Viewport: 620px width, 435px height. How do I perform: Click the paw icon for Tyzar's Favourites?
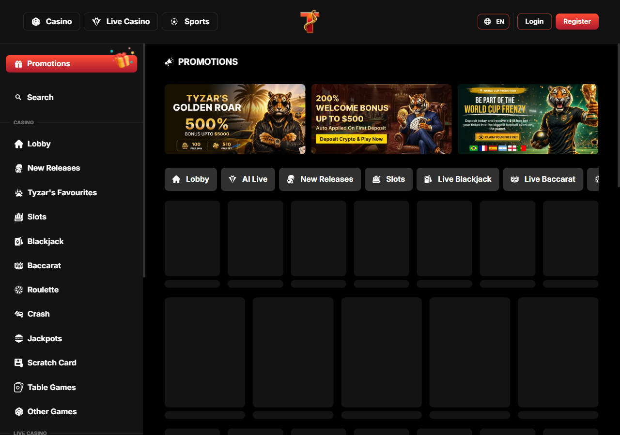click(x=19, y=193)
